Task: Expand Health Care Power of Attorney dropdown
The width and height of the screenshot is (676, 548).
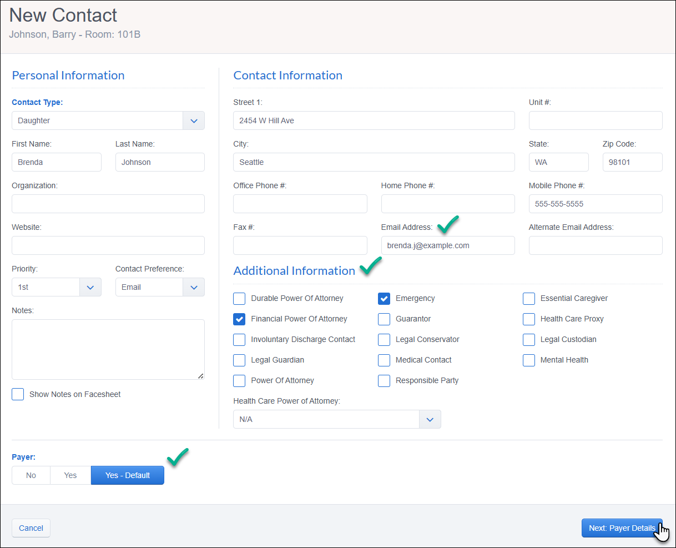Action: [430, 419]
